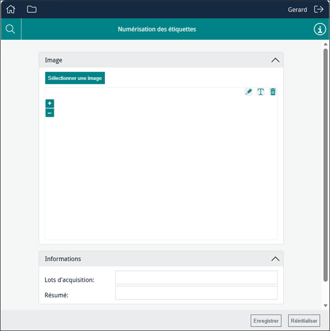Image resolution: width=330 pixels, height=331 pixels.
Task: Click the Image section header title
Action: [x=54, y=60]
